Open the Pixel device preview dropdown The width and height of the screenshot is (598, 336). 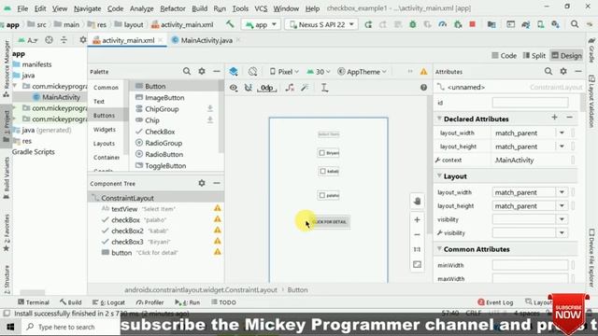point(284,72)
